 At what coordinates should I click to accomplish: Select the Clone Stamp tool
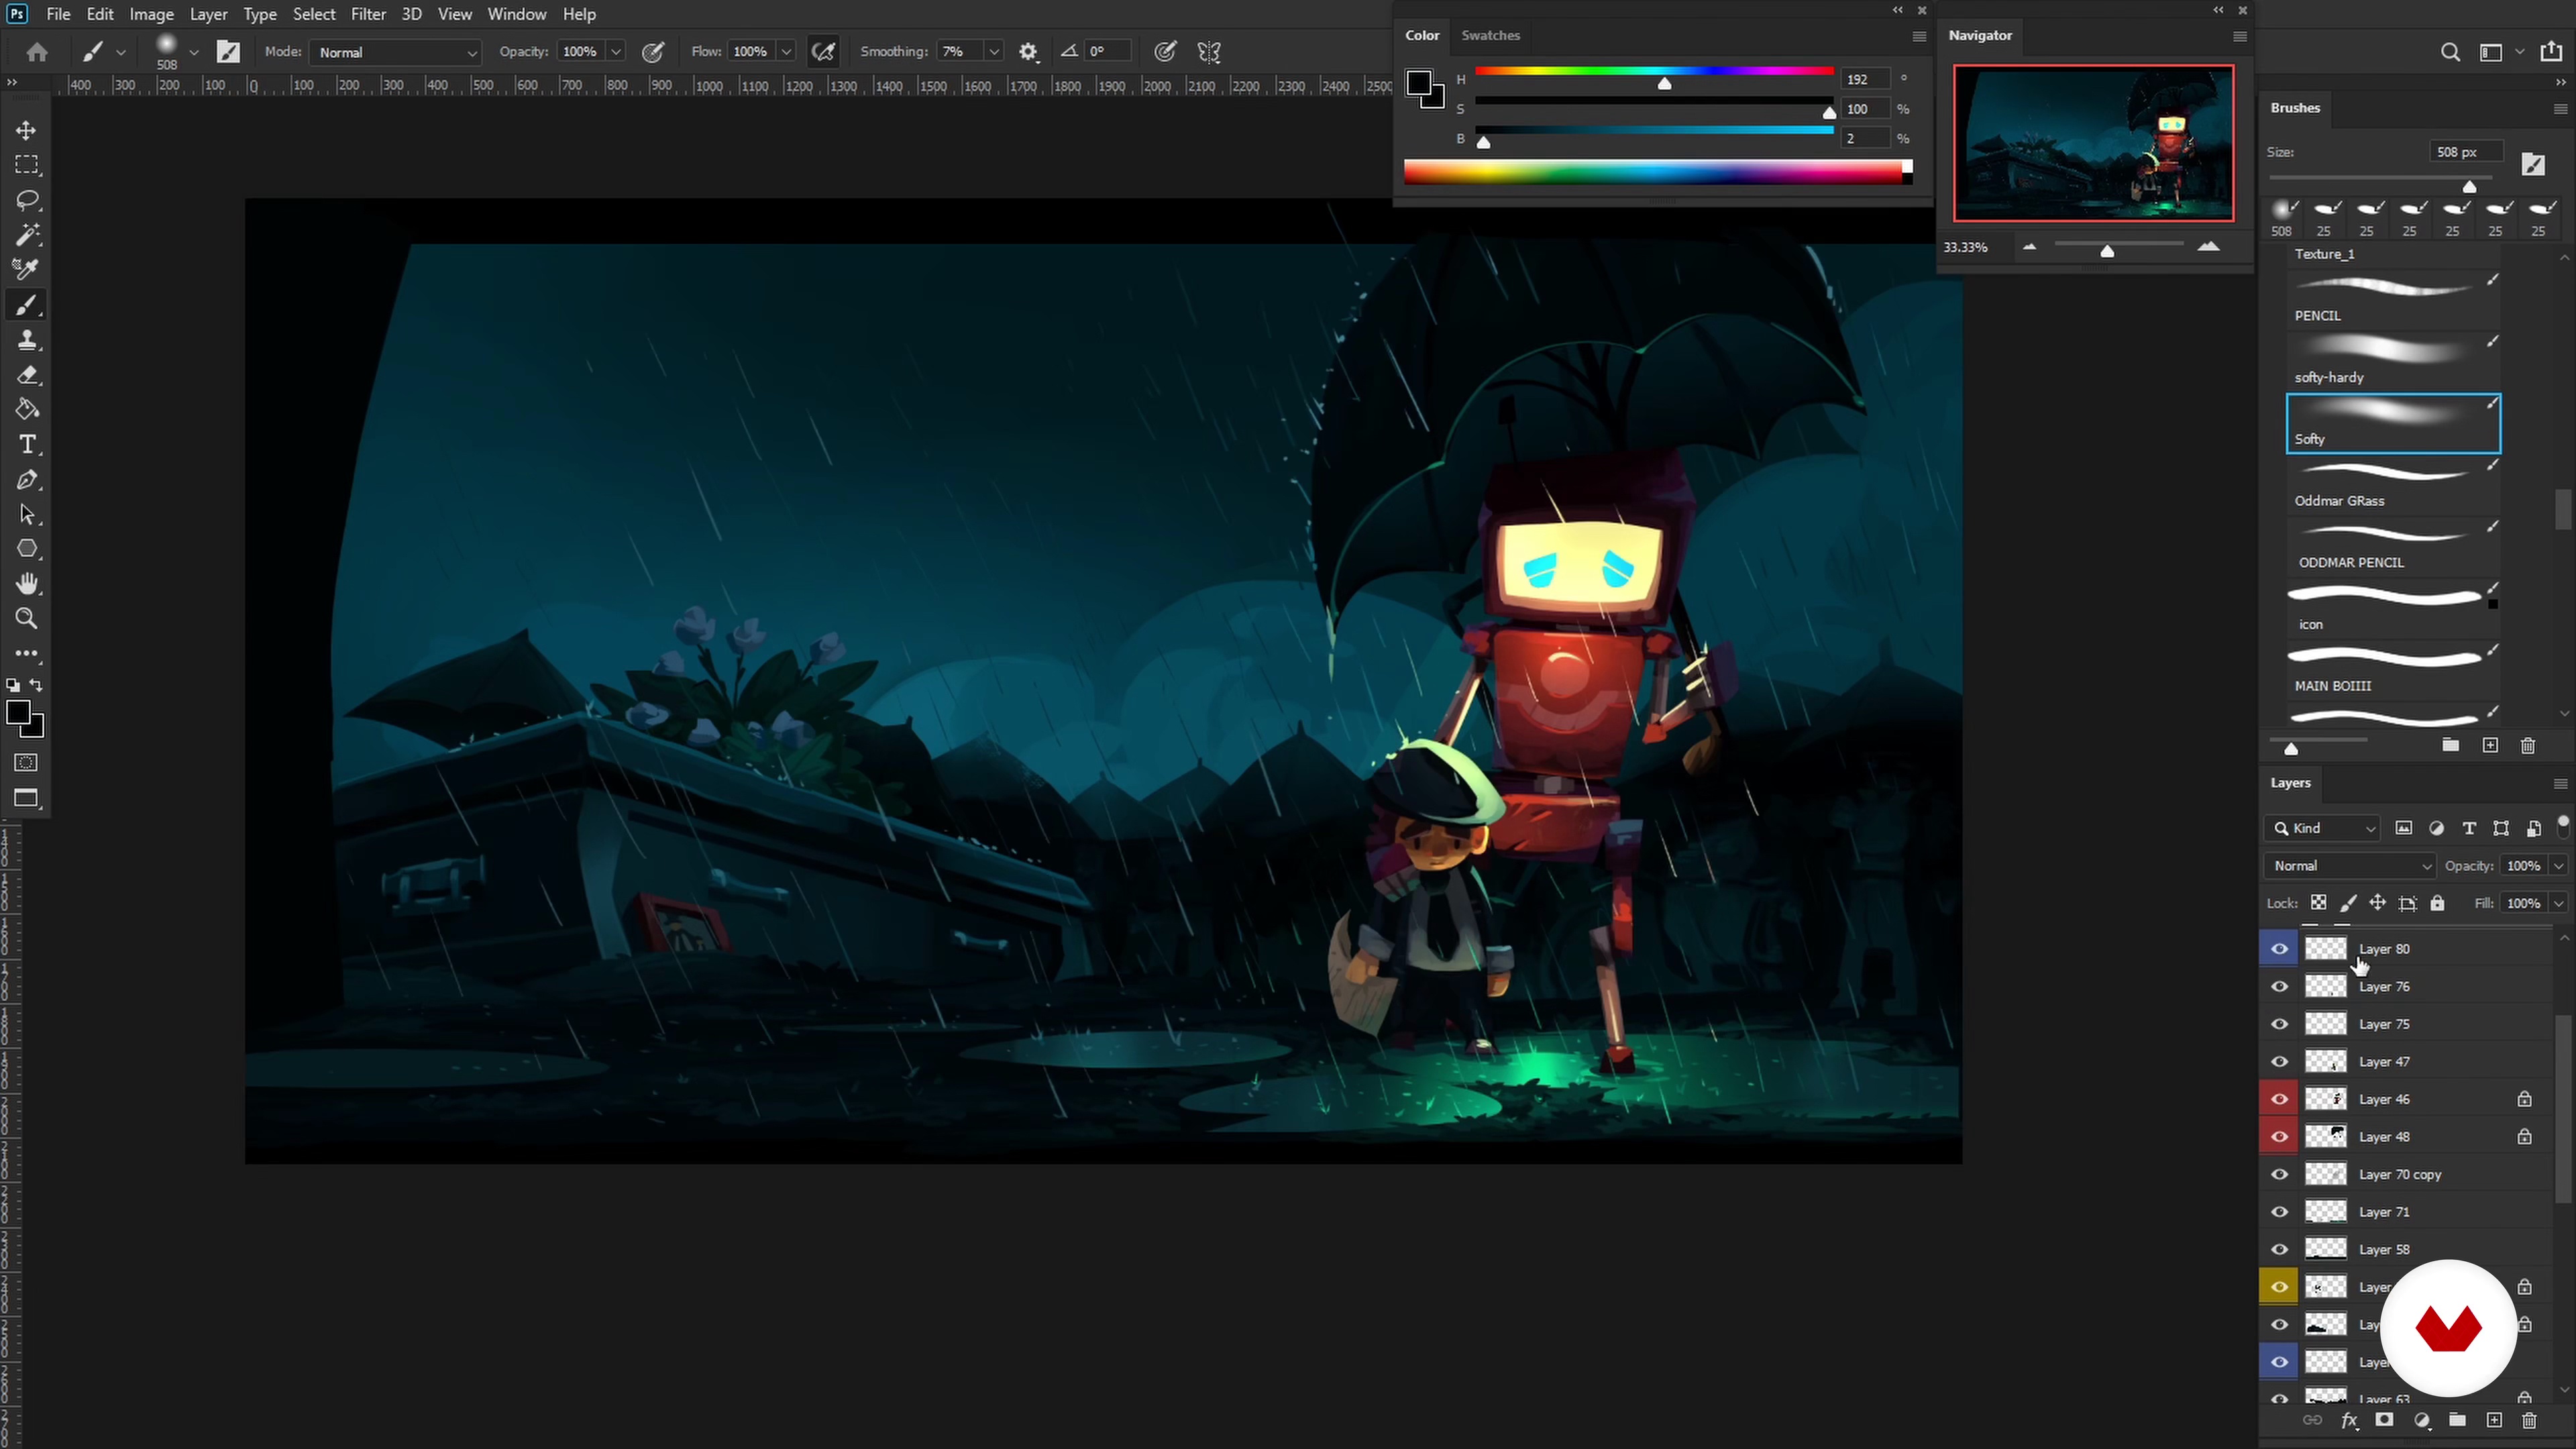(27, 340)
